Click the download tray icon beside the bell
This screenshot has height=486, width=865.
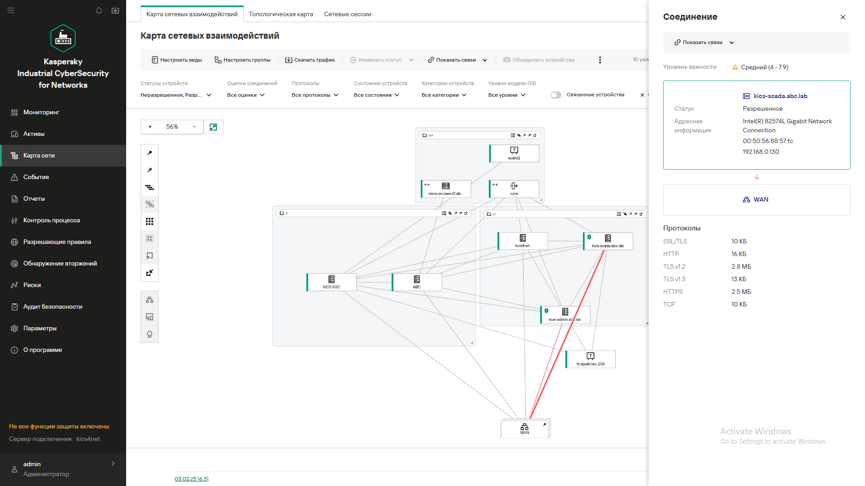(x=115, y=10)
